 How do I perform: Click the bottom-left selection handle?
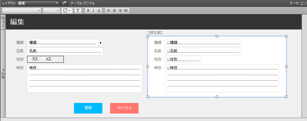pos(148,97)
